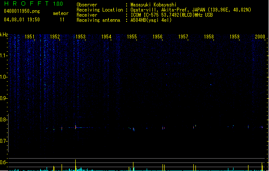Click the Receiving antenna label
This screenshot has height=171, width=269.
point(98,20)
